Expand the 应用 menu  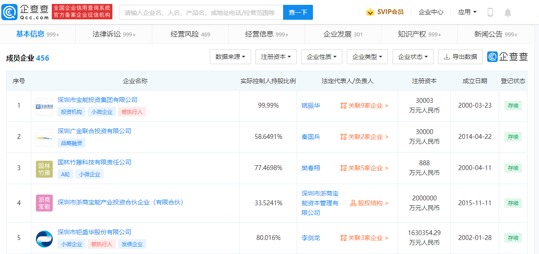tap(467, 12)
